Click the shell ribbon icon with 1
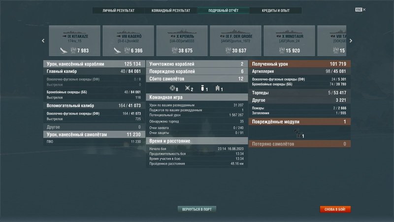The width and height of the screenshot is (394, 222). 202,88
